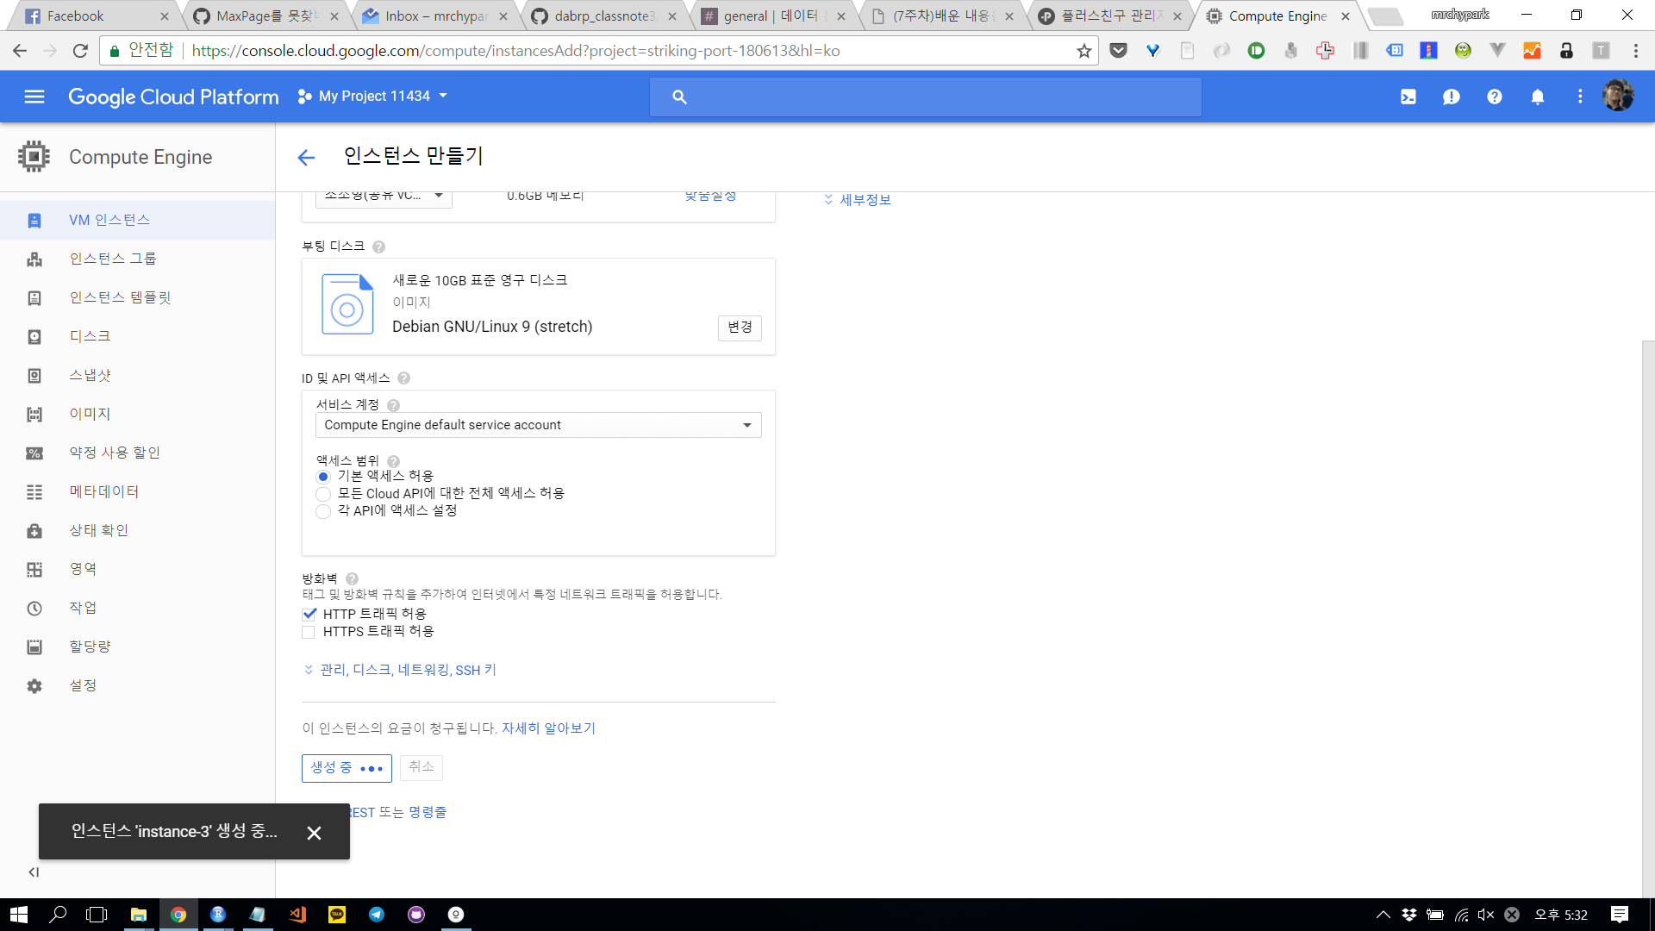The image size is (1655, 931).
Task: Collapse the sidebar with the bottom arrow
Action: click(34, 872)
